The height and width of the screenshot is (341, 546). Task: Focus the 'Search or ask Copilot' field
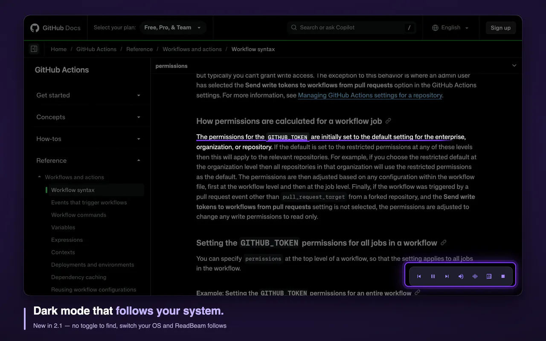point(351,28)
